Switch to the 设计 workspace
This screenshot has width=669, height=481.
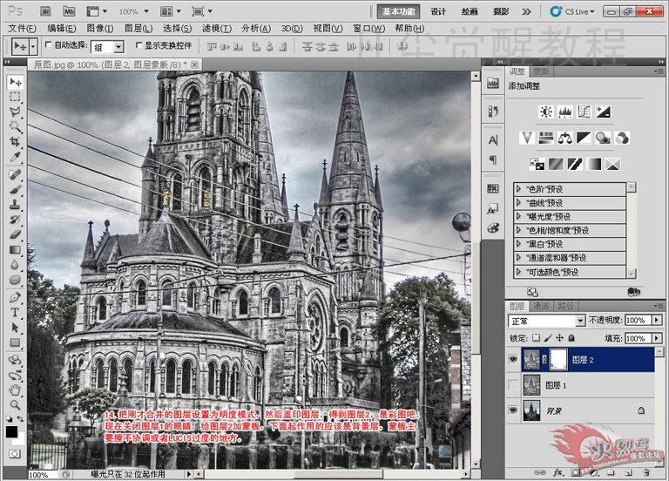pos(438,11)
